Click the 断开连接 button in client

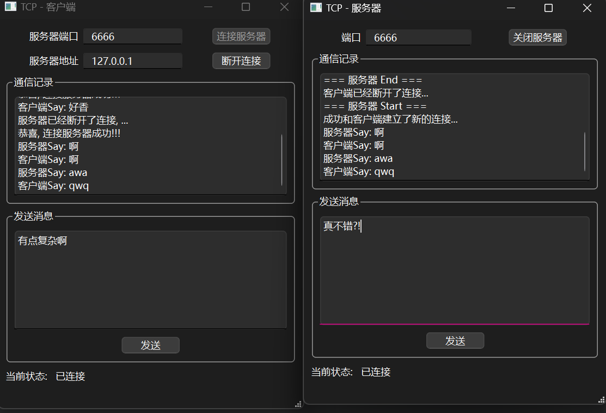coord(241,60)
